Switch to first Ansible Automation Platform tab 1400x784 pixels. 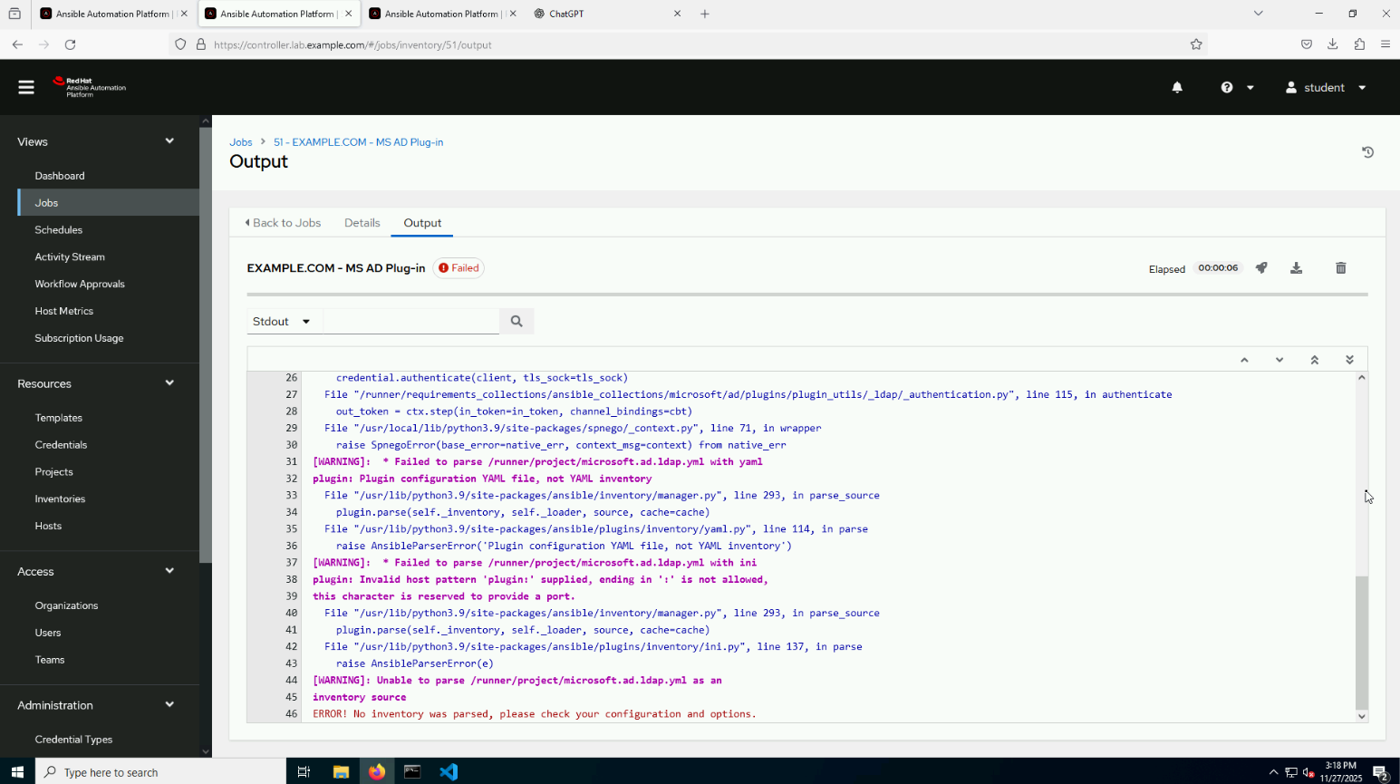coord(114,14)
